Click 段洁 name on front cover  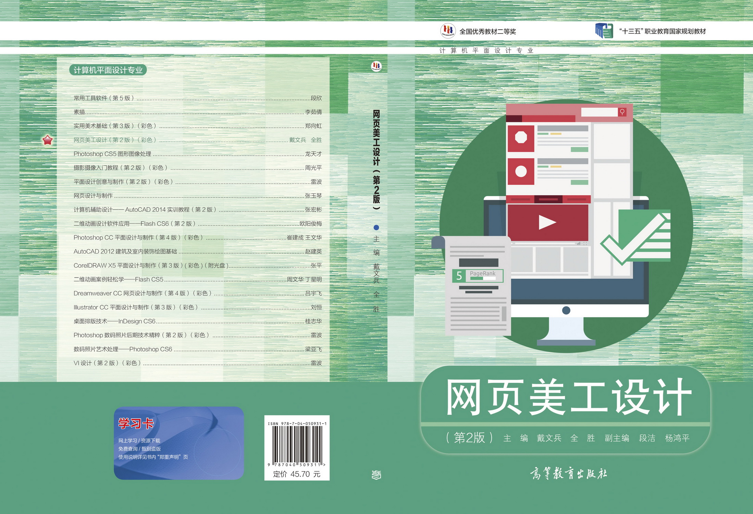(x=647, y=438)
